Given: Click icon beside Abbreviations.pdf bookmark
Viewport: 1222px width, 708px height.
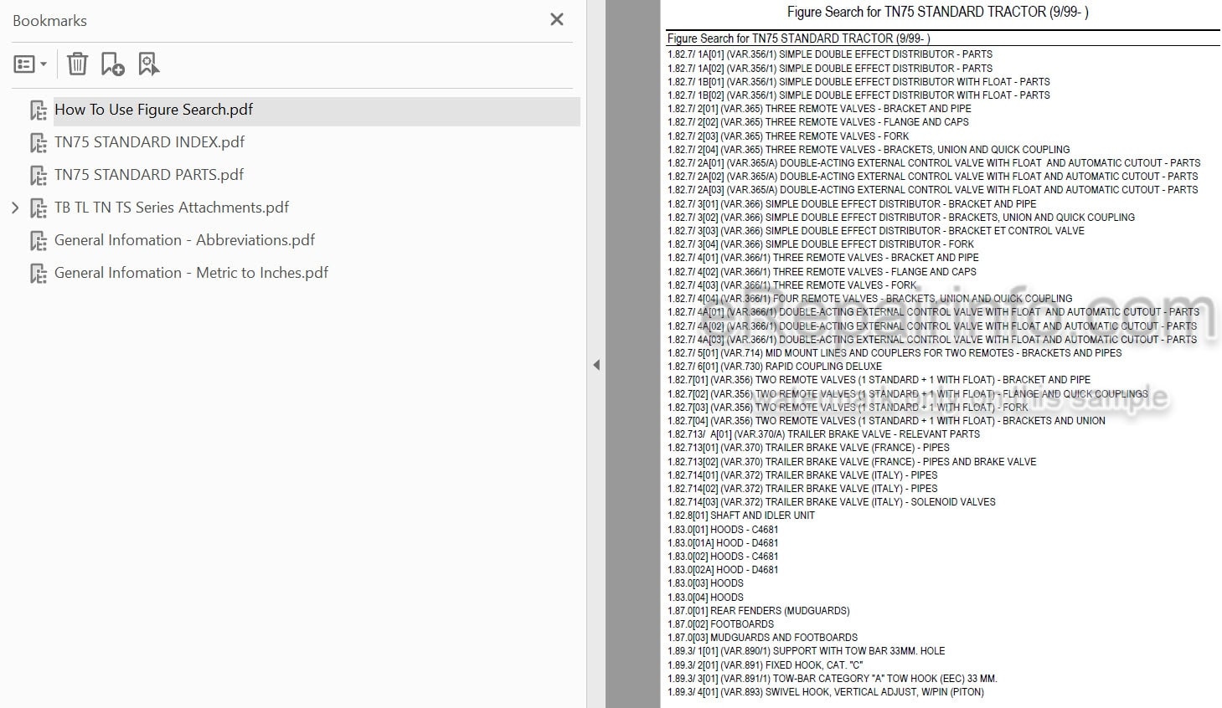Looking at the screenshot, I should (x=39, y=241).
